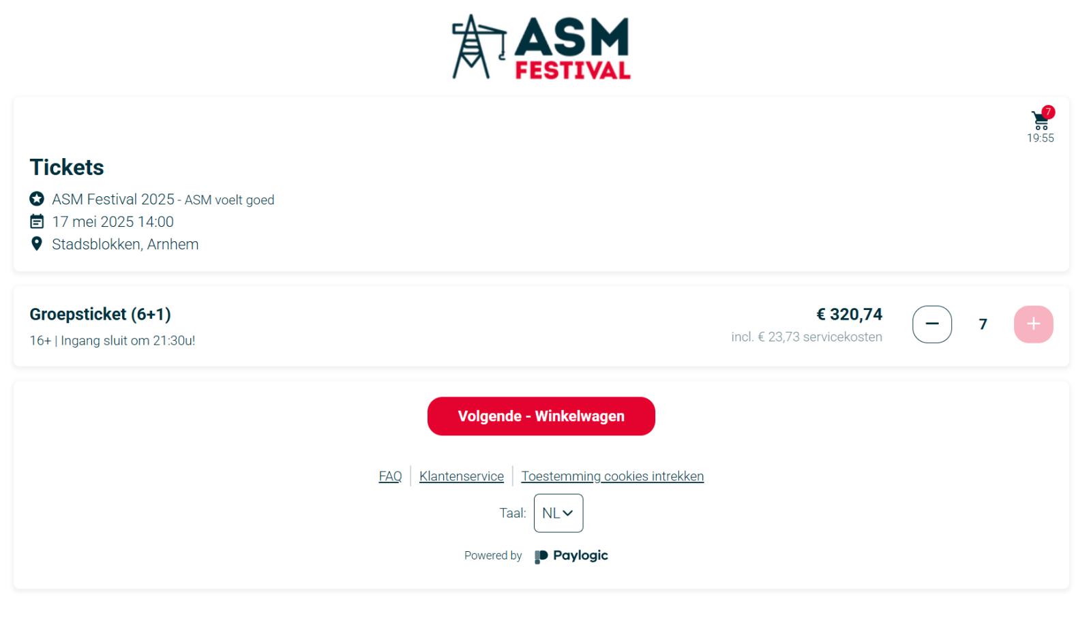This screenshot has height=620, width=1091.
Task: Click the Paylogic logo
Action: point(571,556)
